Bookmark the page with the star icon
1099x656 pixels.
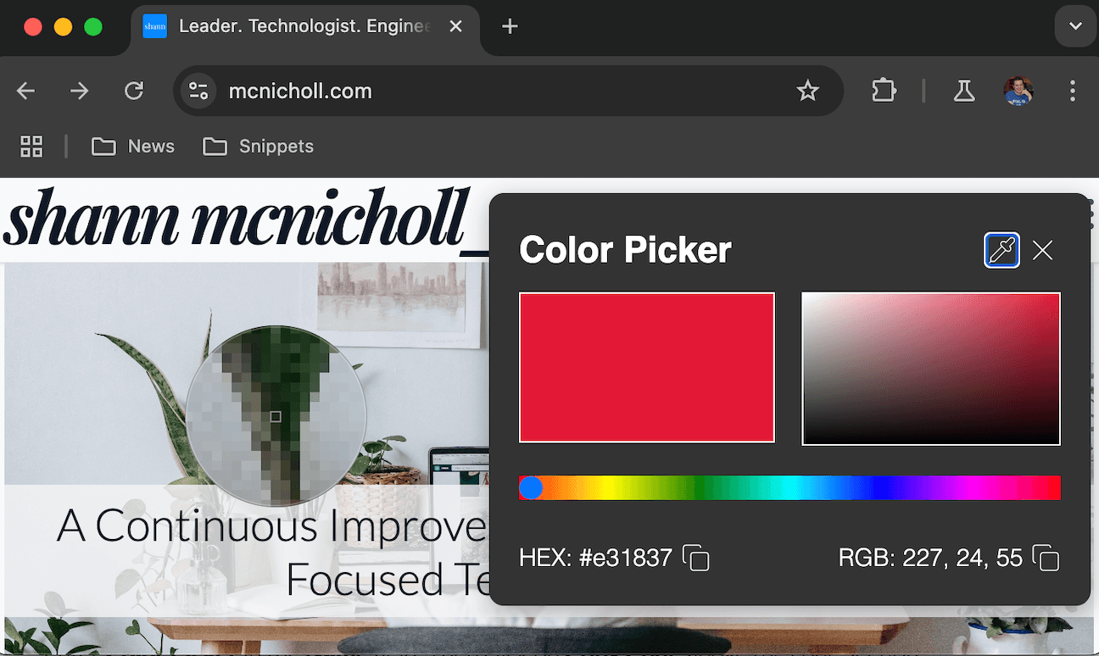(x=808, y=90)
